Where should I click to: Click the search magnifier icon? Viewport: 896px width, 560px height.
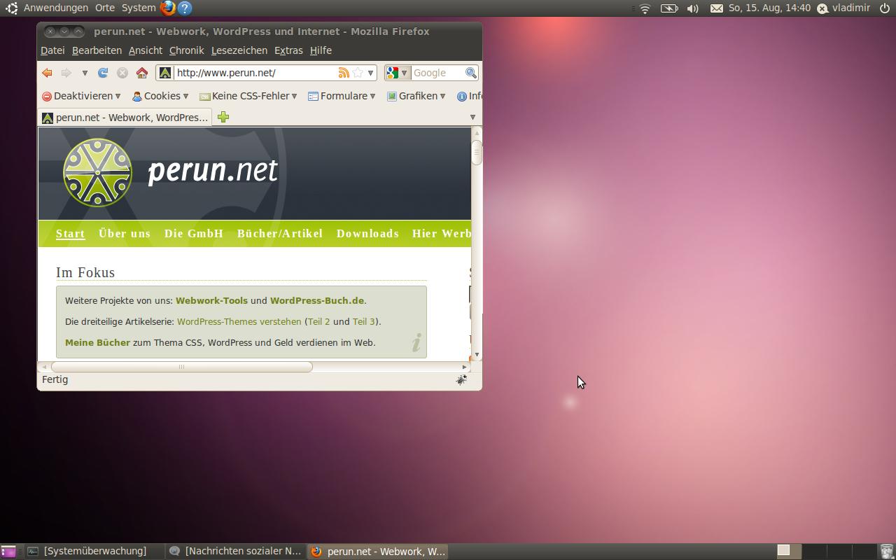pos(471,73)
